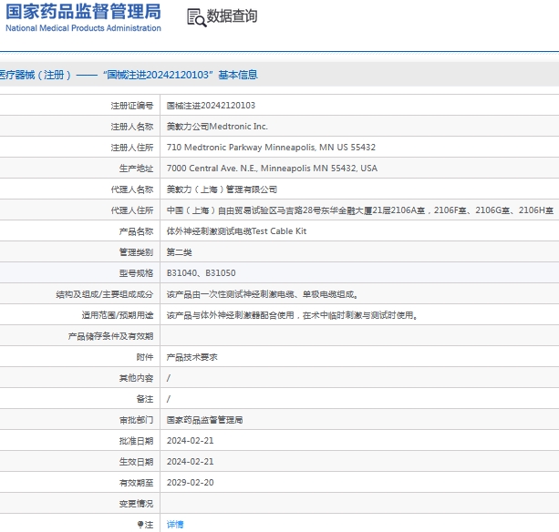This screenshot has width=559, height=532.
Task: Click the 代理人名称 label
Action: click(x=132, y=189)
